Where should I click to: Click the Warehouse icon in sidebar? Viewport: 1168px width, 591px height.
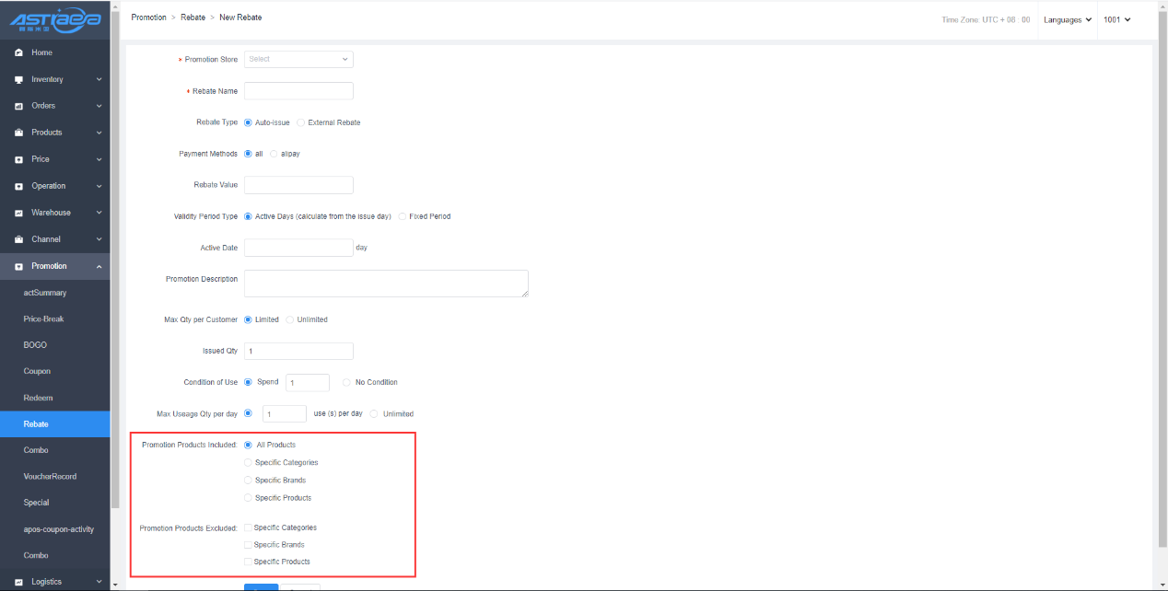[18, 213]
